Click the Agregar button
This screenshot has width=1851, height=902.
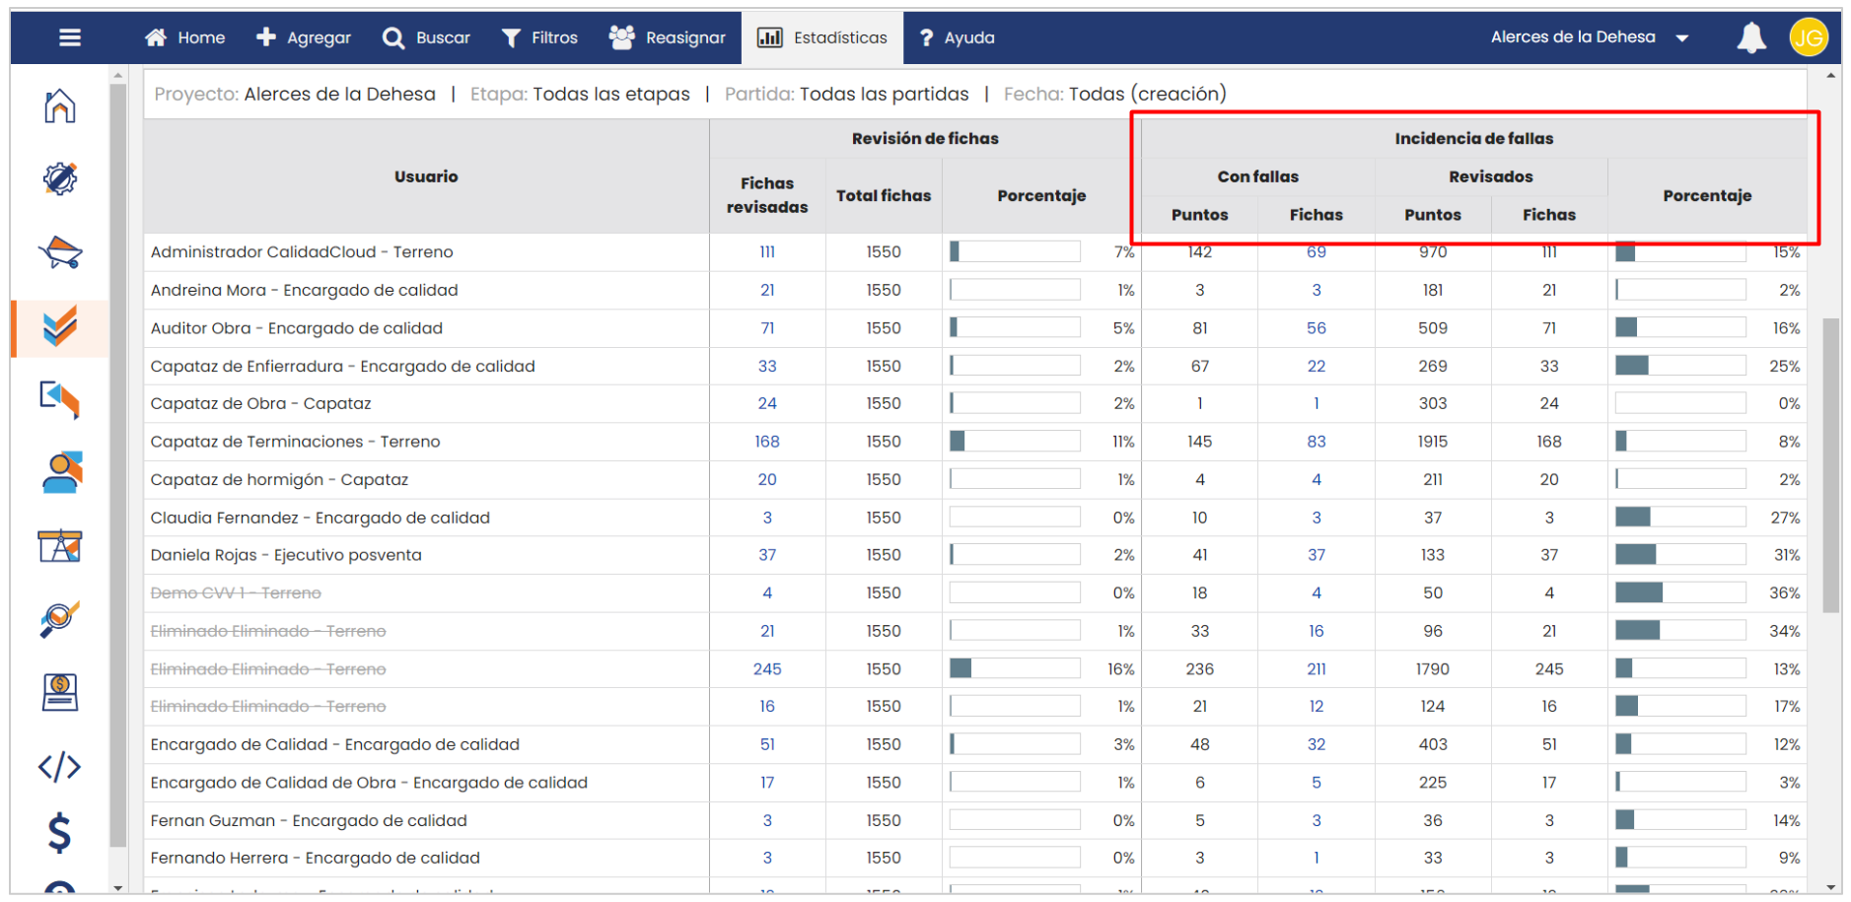303,37
